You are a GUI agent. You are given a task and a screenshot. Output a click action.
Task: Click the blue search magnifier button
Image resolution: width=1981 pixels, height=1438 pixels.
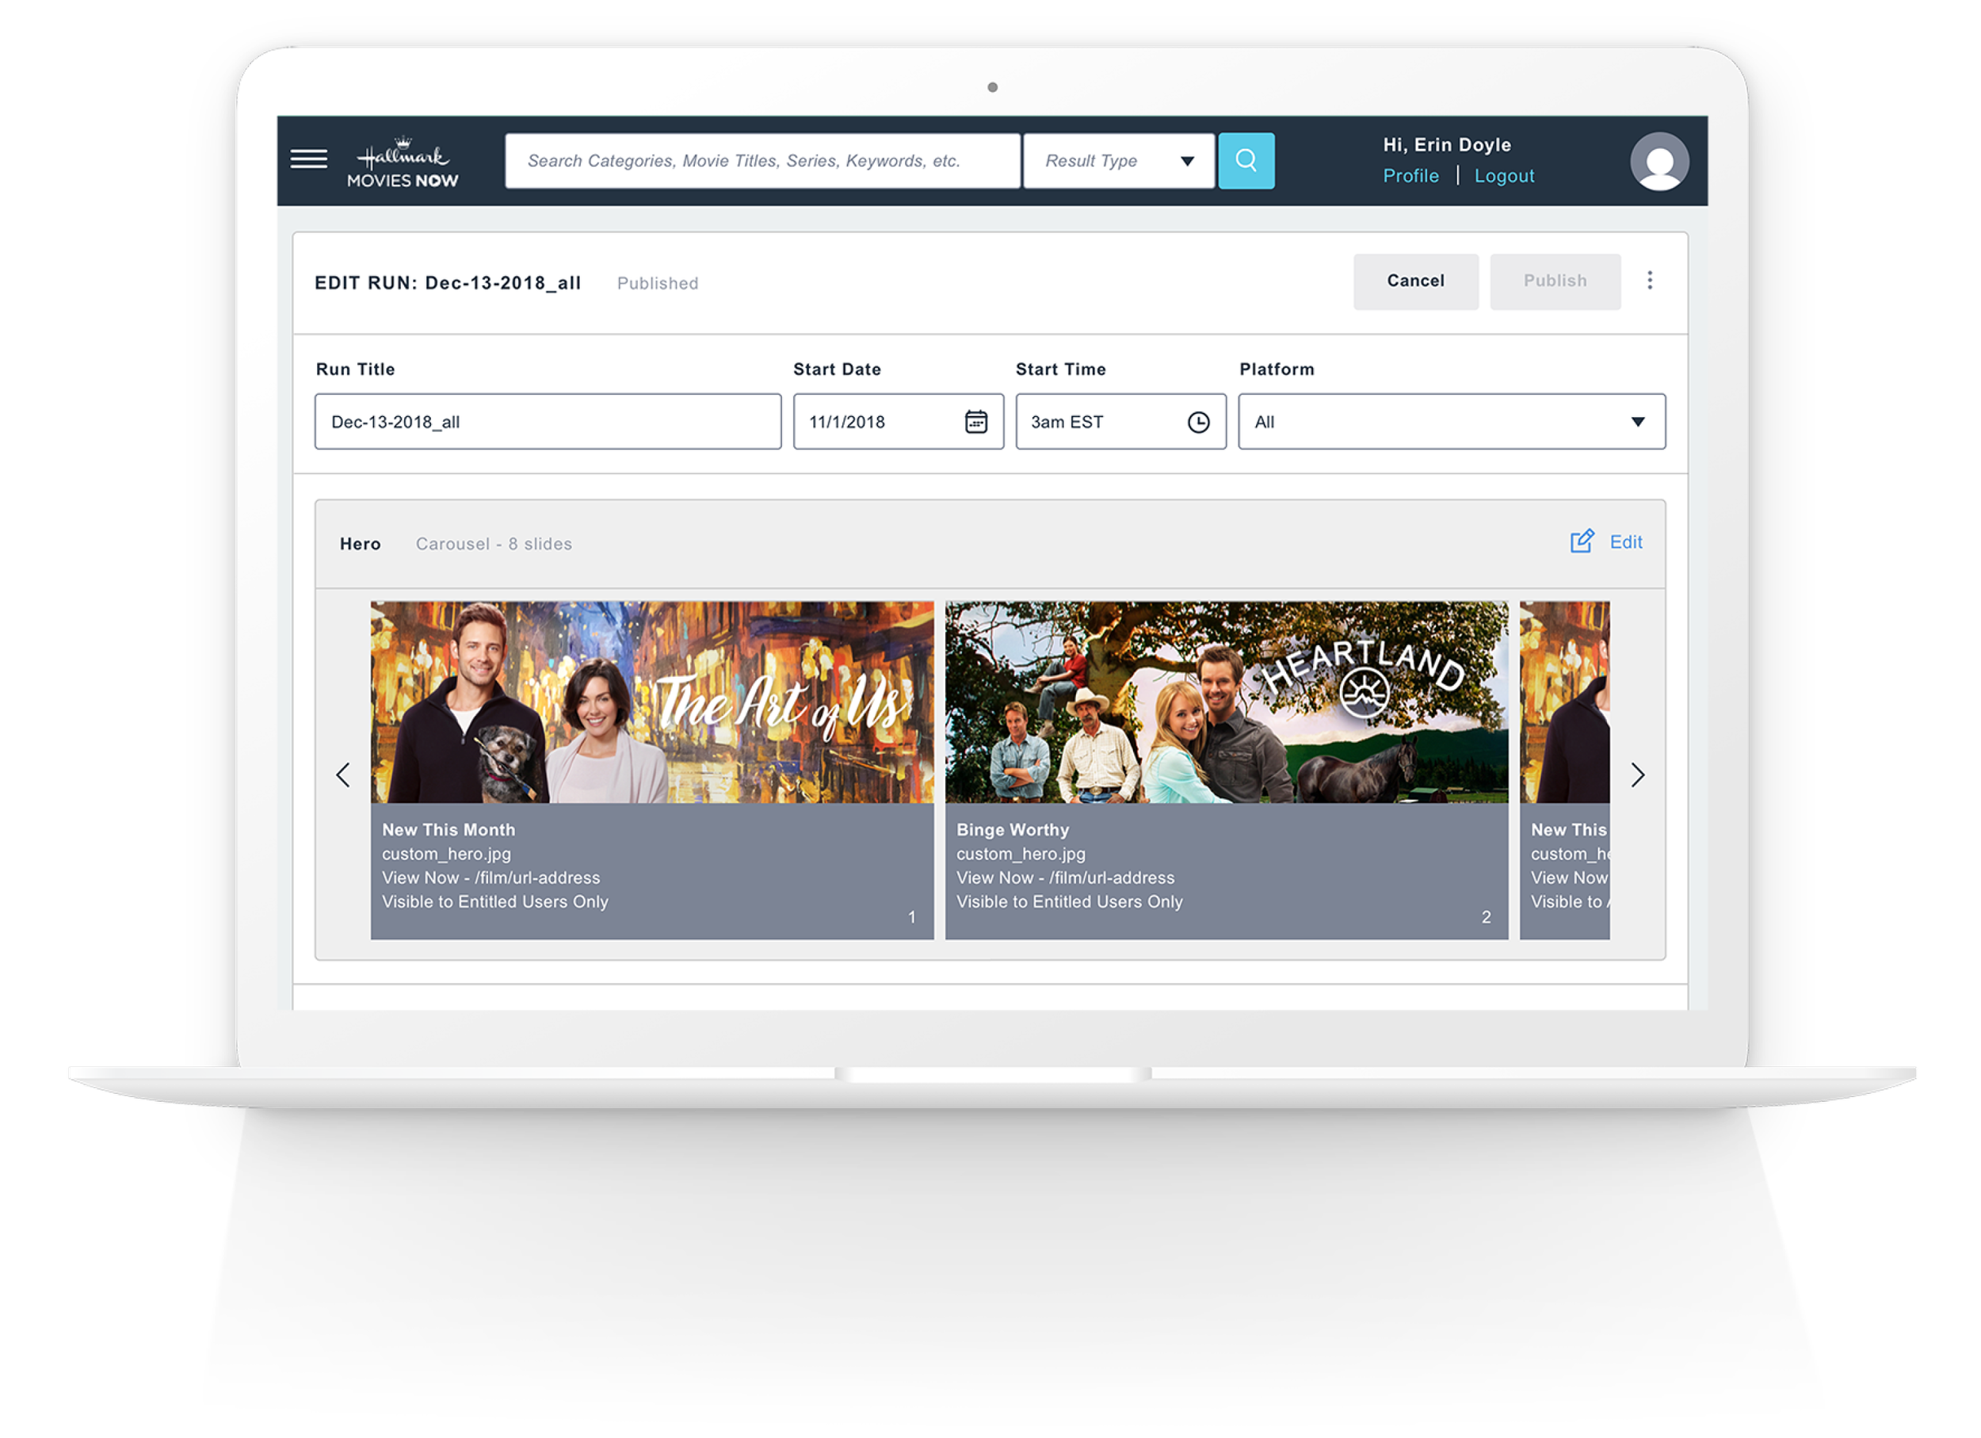(x=1246, y=161)
